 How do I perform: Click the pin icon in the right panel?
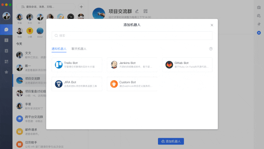(x=259, y=24)
